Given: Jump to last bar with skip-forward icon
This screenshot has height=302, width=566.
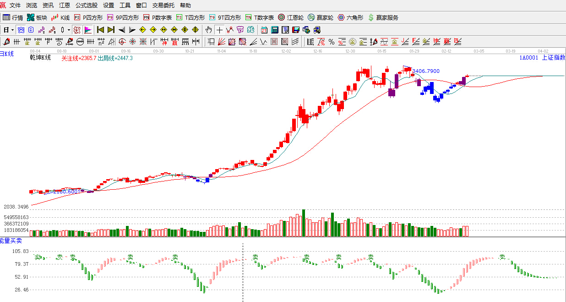Looking at the screenshot, I should point(111,30).
